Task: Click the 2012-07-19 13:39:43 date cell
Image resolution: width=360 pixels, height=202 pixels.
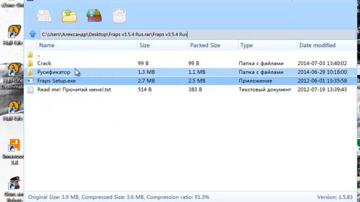Action: (x=322, y=89)
